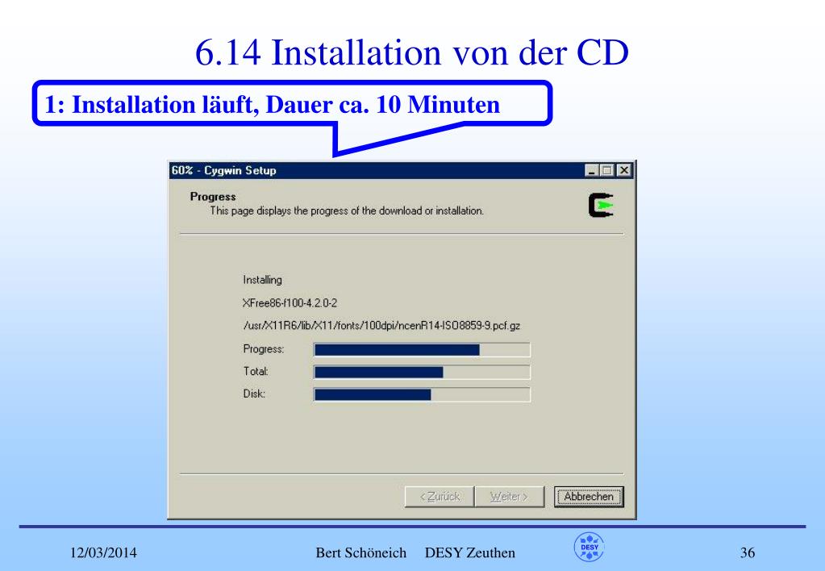Select the ncenR14-ISO8859-9.pcf.gz file path text
This screenshot has height=571, width=825.
381,326
